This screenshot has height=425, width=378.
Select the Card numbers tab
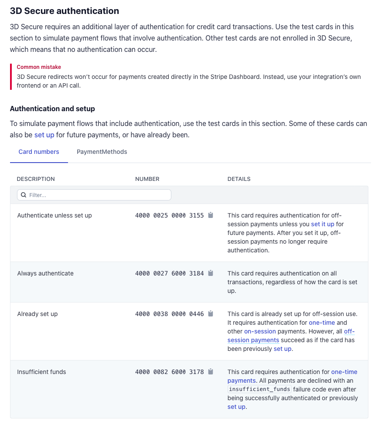tap(39, 152)
